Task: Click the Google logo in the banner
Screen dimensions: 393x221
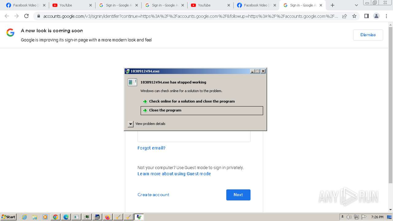Action: tap(10, 33)
